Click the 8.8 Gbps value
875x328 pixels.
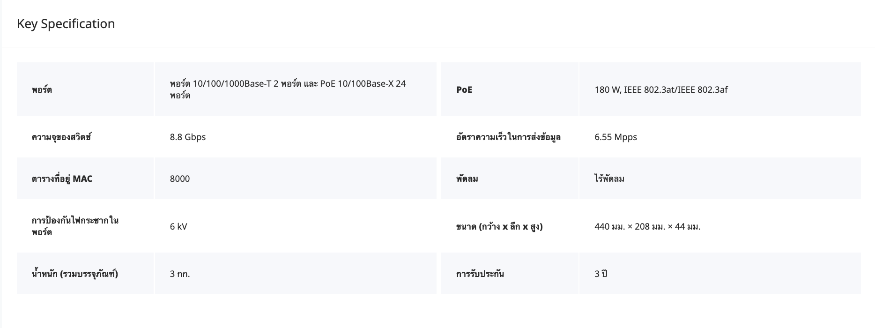188,137
